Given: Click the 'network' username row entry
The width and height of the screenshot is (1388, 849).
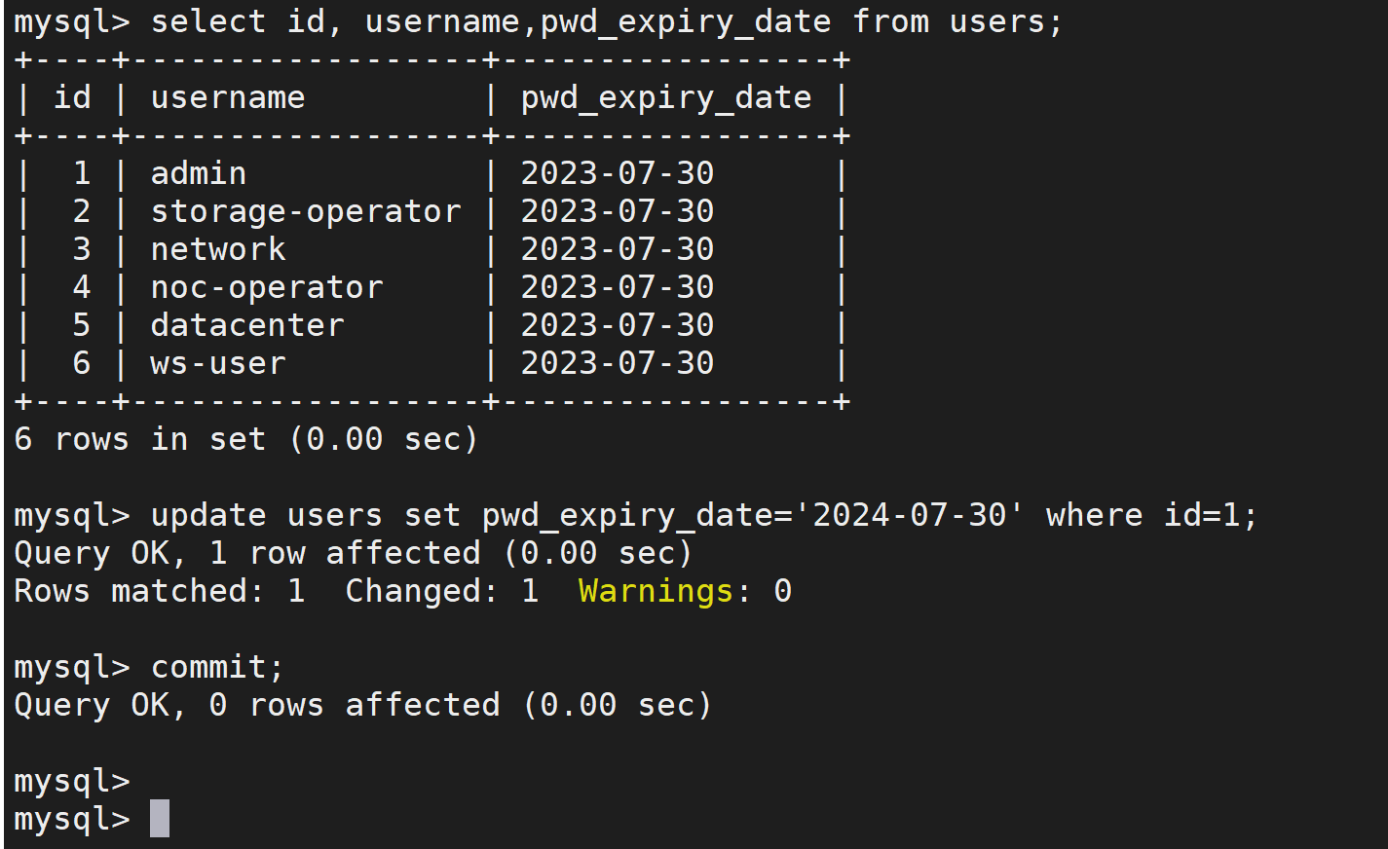Looking at the screenshot, I should coord(218,249).
